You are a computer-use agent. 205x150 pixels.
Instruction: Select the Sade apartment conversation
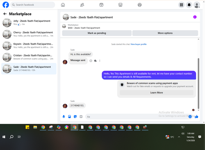(29, 69)
